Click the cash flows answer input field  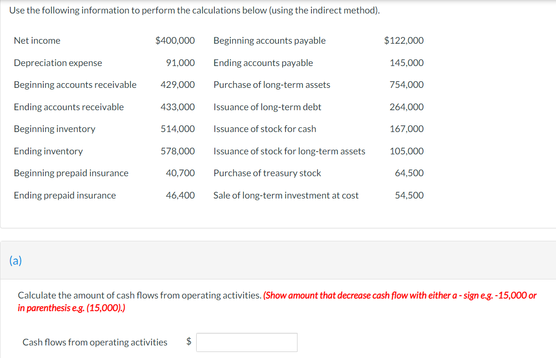(x=247, y=342)
